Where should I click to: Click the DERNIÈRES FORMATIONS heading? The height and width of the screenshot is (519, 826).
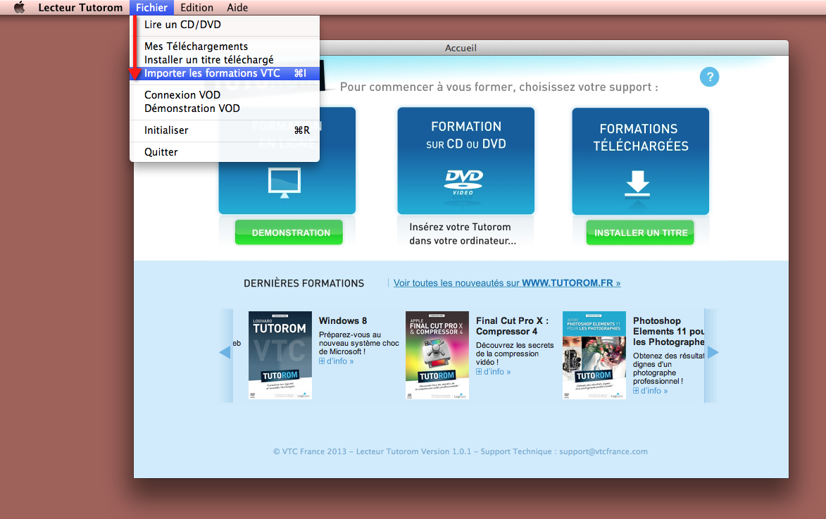pos(304,284)
